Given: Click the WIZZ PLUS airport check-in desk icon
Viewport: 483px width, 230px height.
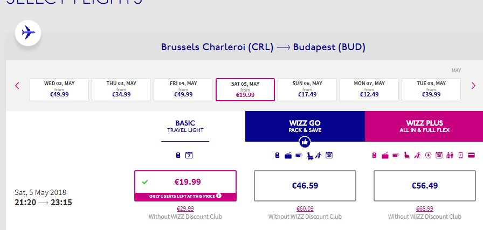Looking at the screenshot, I should [x=450, y=155].
